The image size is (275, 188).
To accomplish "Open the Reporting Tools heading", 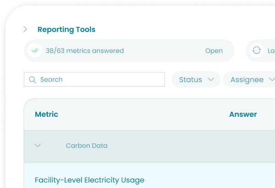I will point(66,30).
